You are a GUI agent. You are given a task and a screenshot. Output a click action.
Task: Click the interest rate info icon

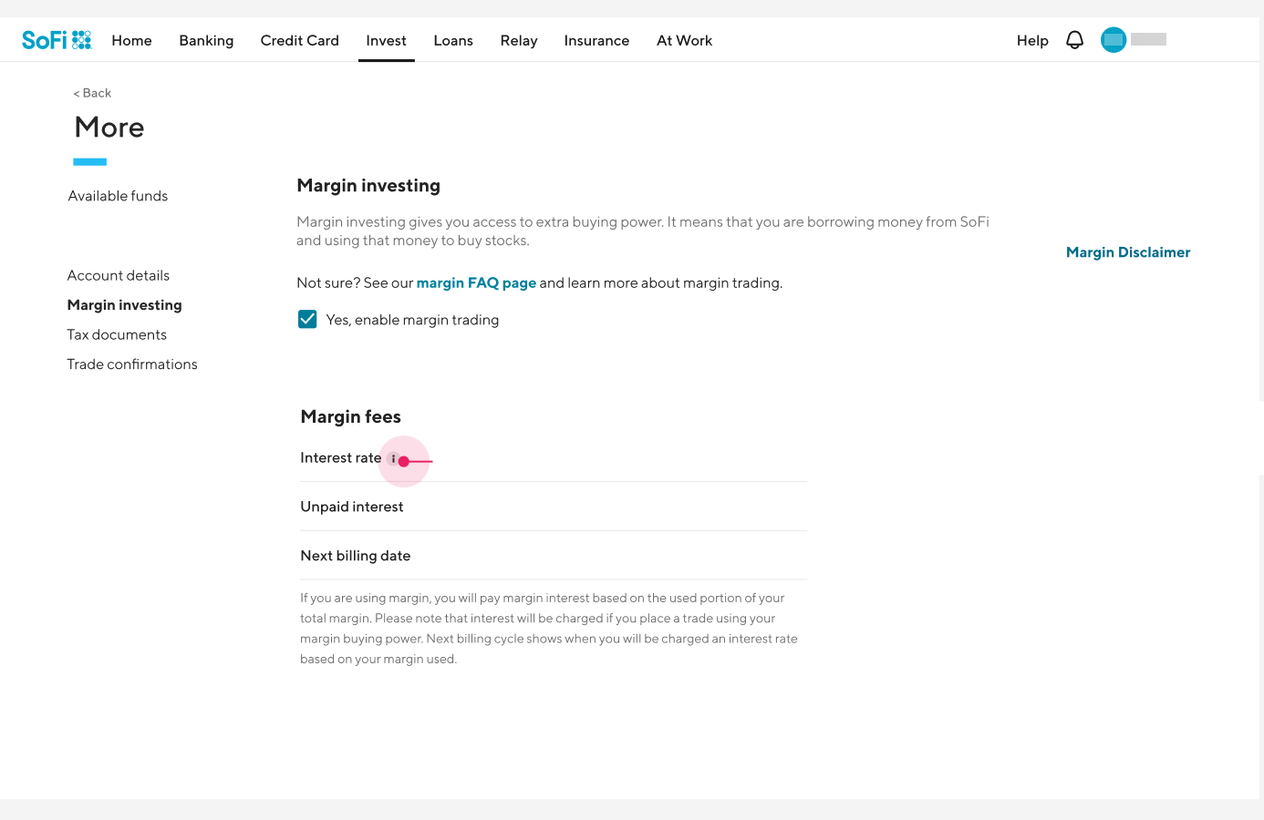click(x=393, y=459)
